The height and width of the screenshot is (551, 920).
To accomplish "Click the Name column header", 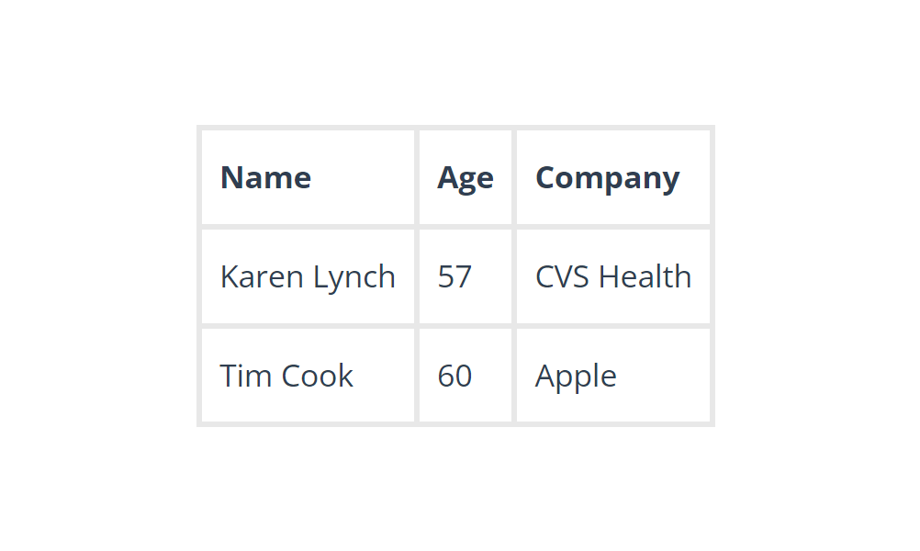I will (265, 177).
